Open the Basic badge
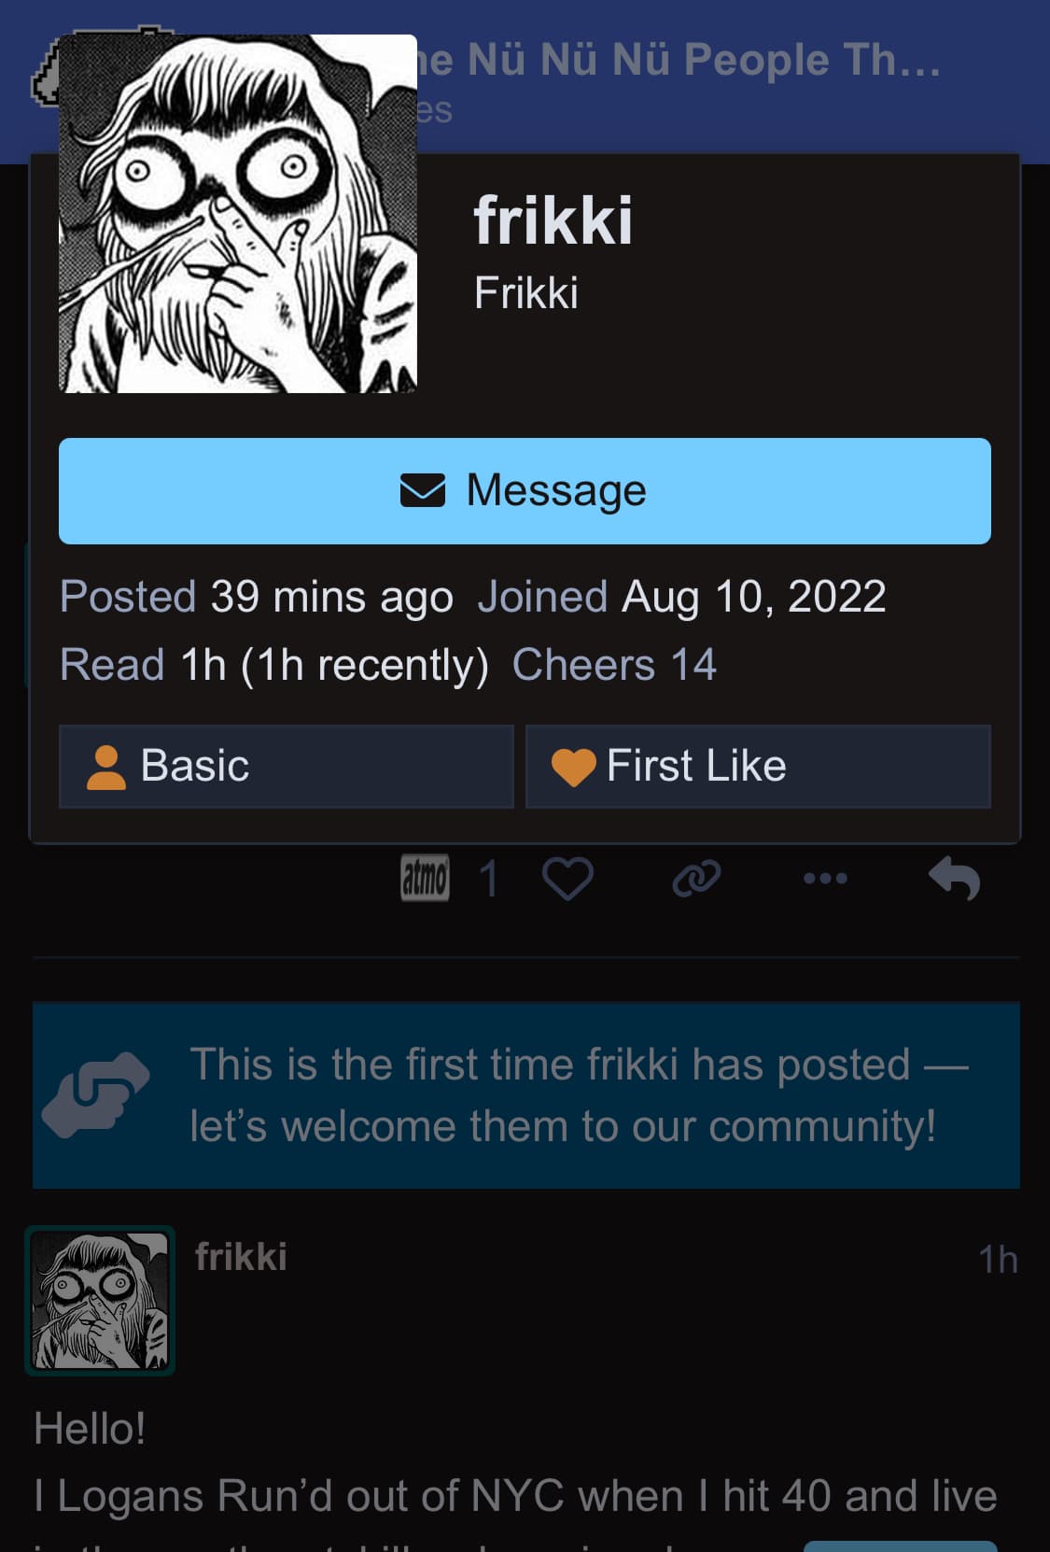 point(286,767)
